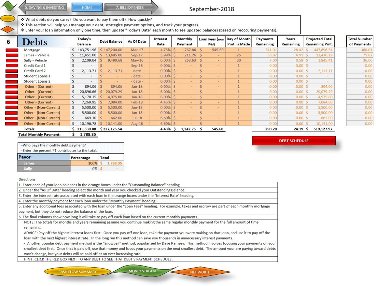Image resolution: width=376 pixels, height=286 pixels.
Task: Click the green wave Money Stream icon
Action: [8, 6]
